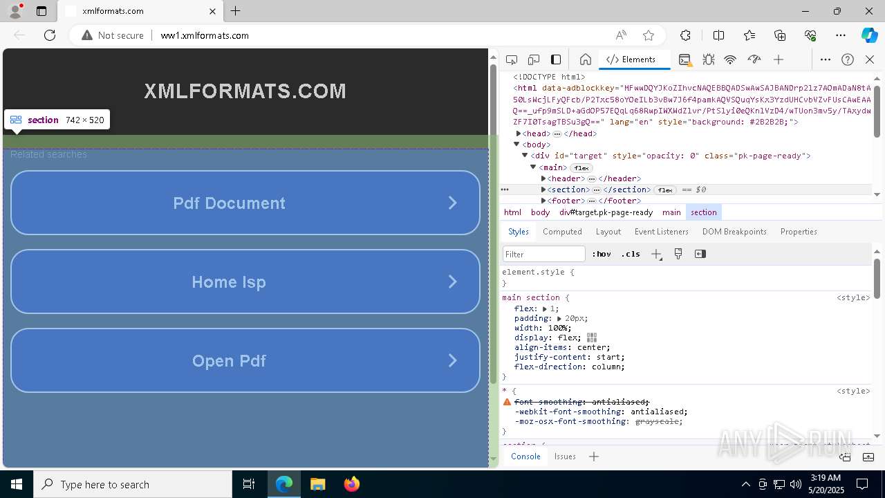885x498 pixels.
Task: Open the DOM Breakpoints tab
Action: (734, 232)
